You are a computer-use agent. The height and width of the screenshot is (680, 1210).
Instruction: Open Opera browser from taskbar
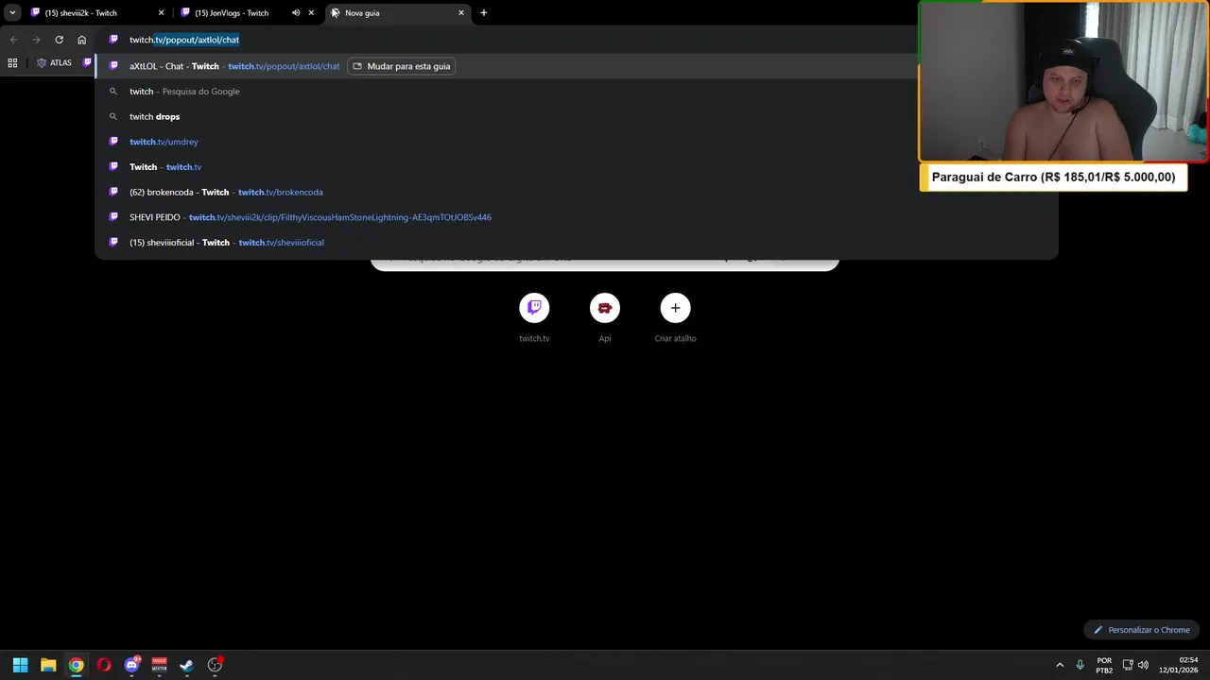104,665
